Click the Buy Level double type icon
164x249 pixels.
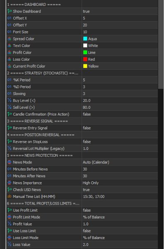point(10,100)
